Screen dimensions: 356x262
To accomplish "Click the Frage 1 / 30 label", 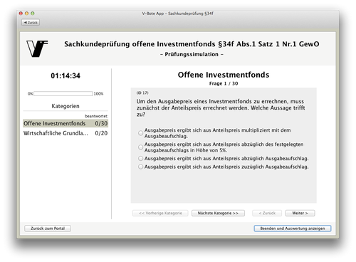I will (x=224, y=83).
